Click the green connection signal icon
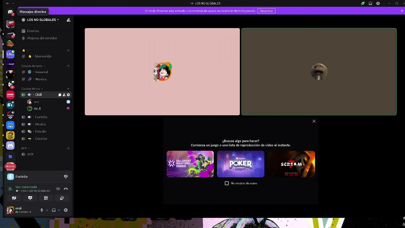Screen dimensions: 405x228 click(10, 189)
